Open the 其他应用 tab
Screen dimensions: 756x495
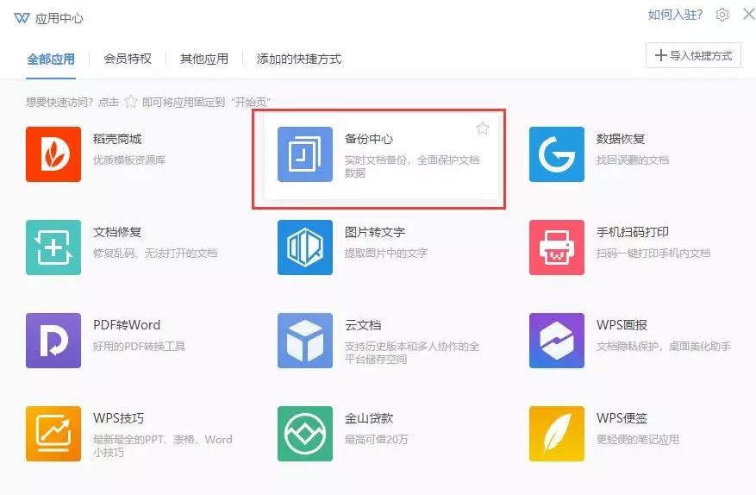tap(204, 59)
